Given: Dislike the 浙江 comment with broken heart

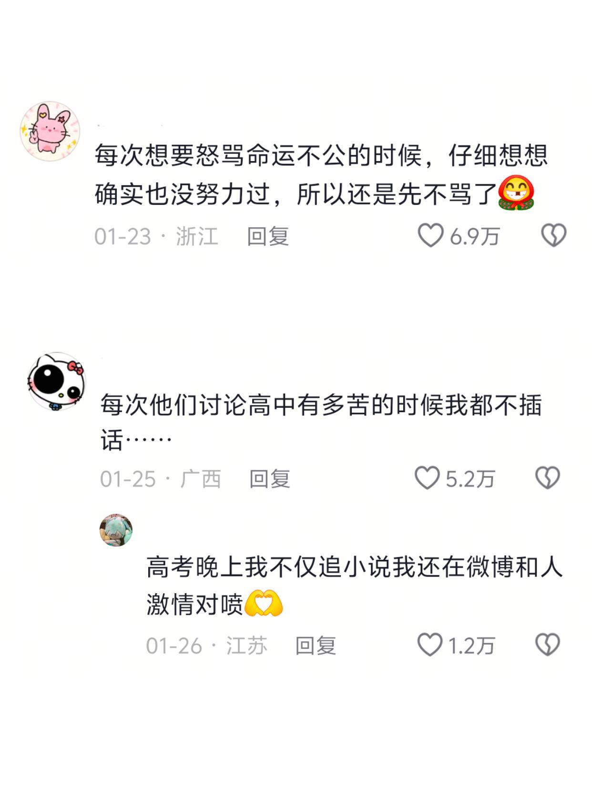Looking at the screenshot, I should coord(553,235).
